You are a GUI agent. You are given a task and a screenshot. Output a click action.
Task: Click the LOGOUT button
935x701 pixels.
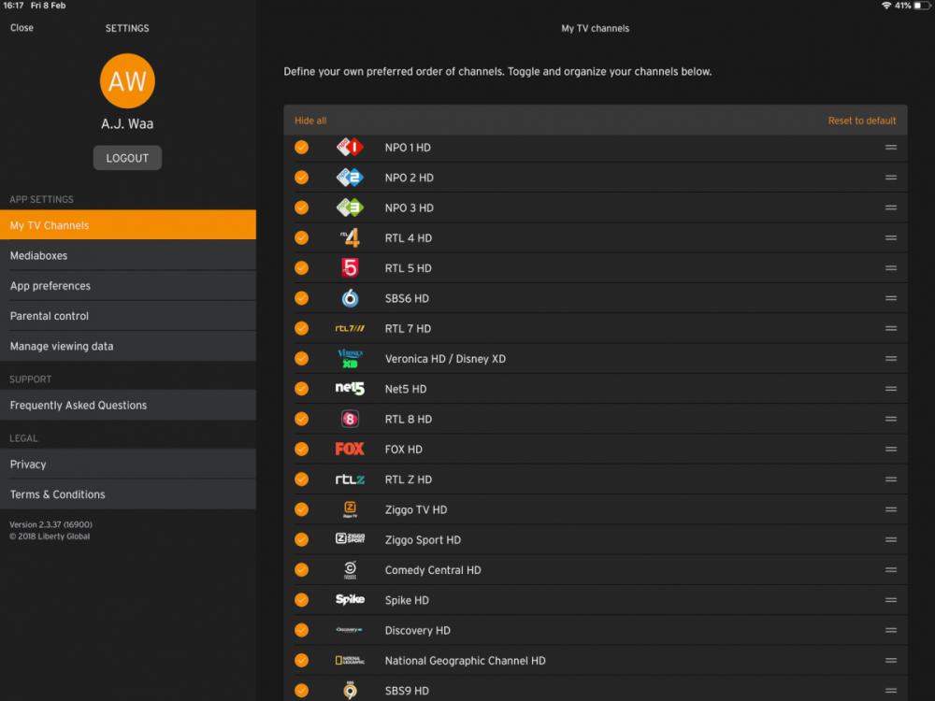127,158
